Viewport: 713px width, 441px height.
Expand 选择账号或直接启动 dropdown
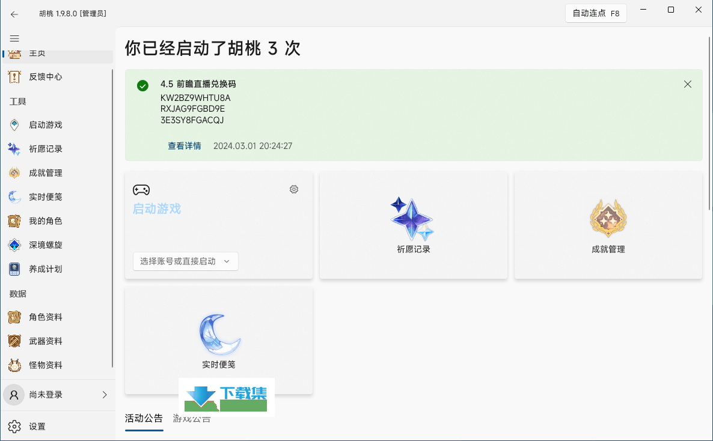click(x=186, y=261)
